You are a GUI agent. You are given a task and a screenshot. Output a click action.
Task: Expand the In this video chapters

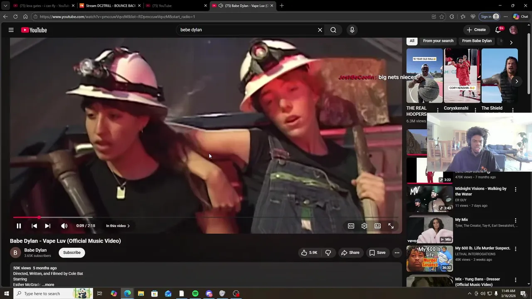[118, 226]
